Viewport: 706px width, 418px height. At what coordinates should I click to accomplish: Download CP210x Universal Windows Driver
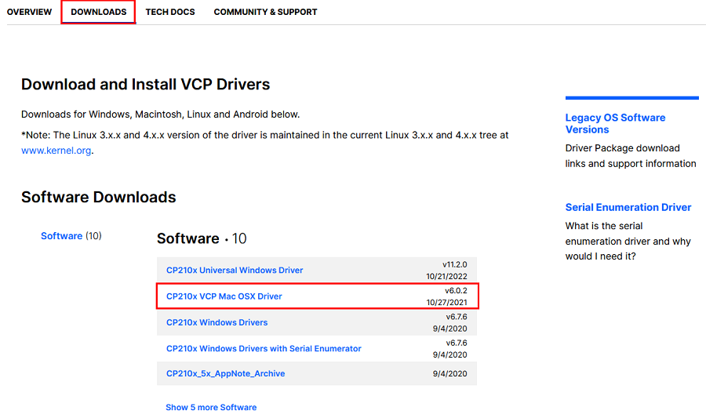point(235,271)
